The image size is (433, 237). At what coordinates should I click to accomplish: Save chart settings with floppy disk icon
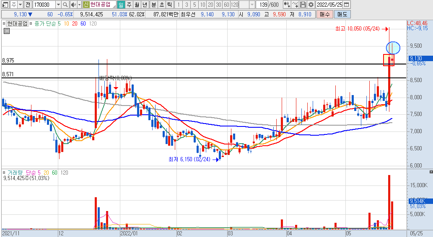pyautogui.click(x=303, y=5)
